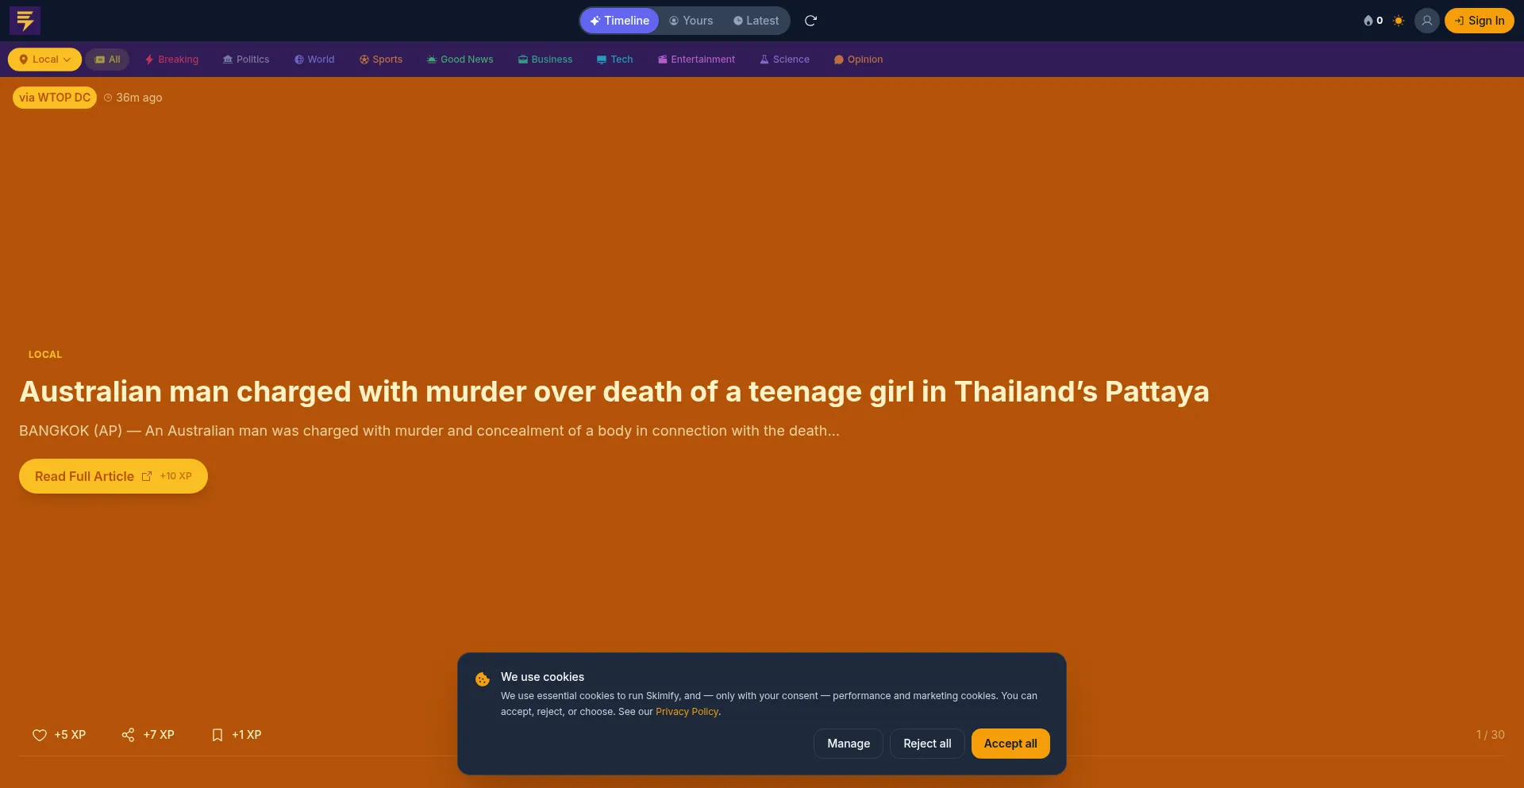
Task: Click the BANGKOK (AP) article summary
Action: [x=429, y=431]
